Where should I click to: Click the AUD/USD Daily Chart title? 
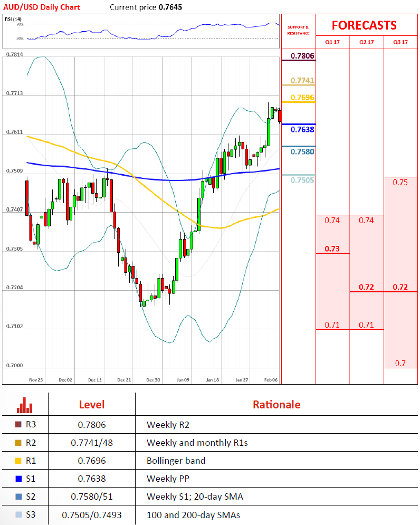click(42, 7)
